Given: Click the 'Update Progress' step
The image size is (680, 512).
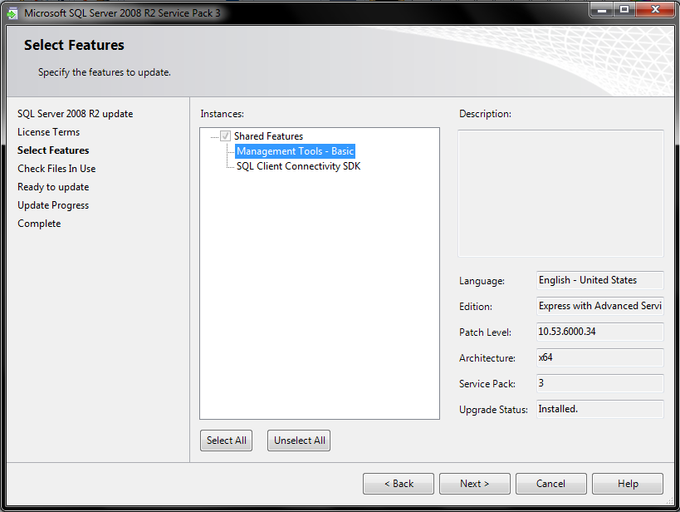Looking at the screenshot, I should click(53, 205).
